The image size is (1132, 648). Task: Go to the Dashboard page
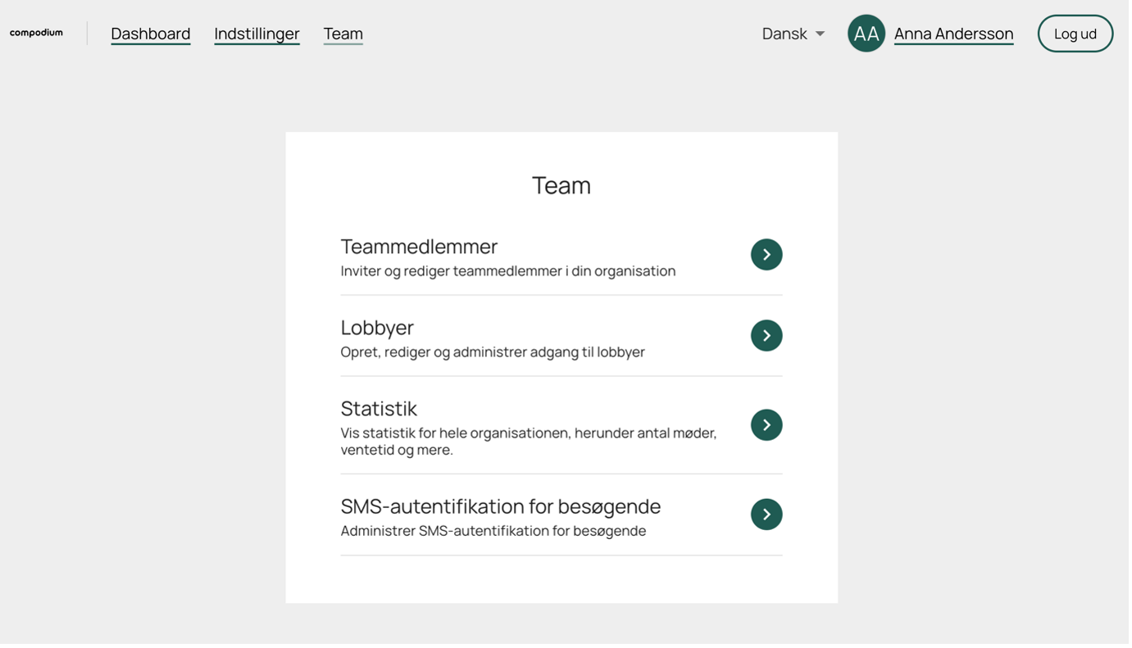pos(151,34)
